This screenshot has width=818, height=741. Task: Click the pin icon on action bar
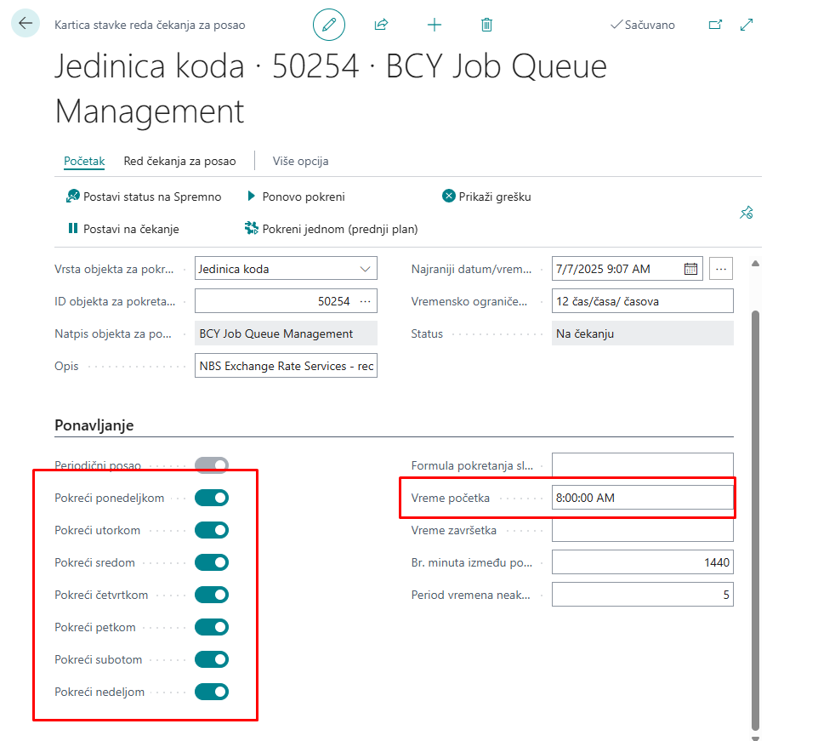click(x=747, y=213)
